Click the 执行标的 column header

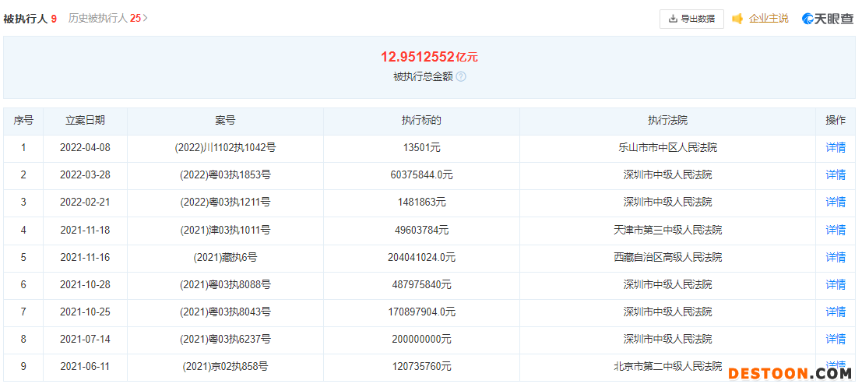421,120
